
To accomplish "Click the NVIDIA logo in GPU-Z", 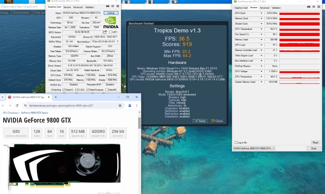I will coord(111,23).
